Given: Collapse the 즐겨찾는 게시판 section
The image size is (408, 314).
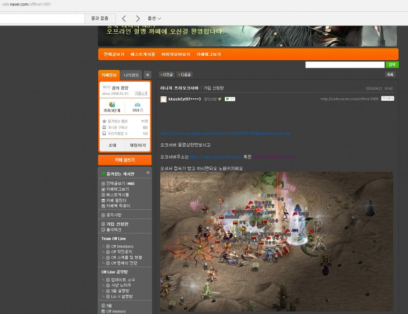Looking at the screenshot, I should tap(148, 173).
